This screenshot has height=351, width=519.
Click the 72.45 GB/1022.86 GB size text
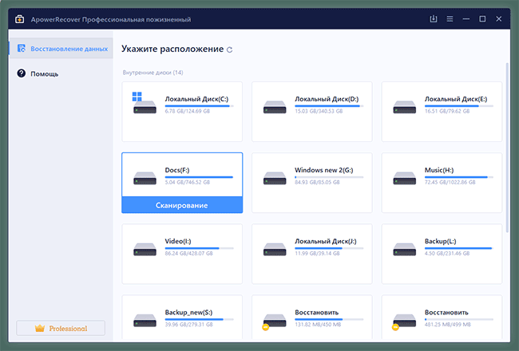point(450,183)
